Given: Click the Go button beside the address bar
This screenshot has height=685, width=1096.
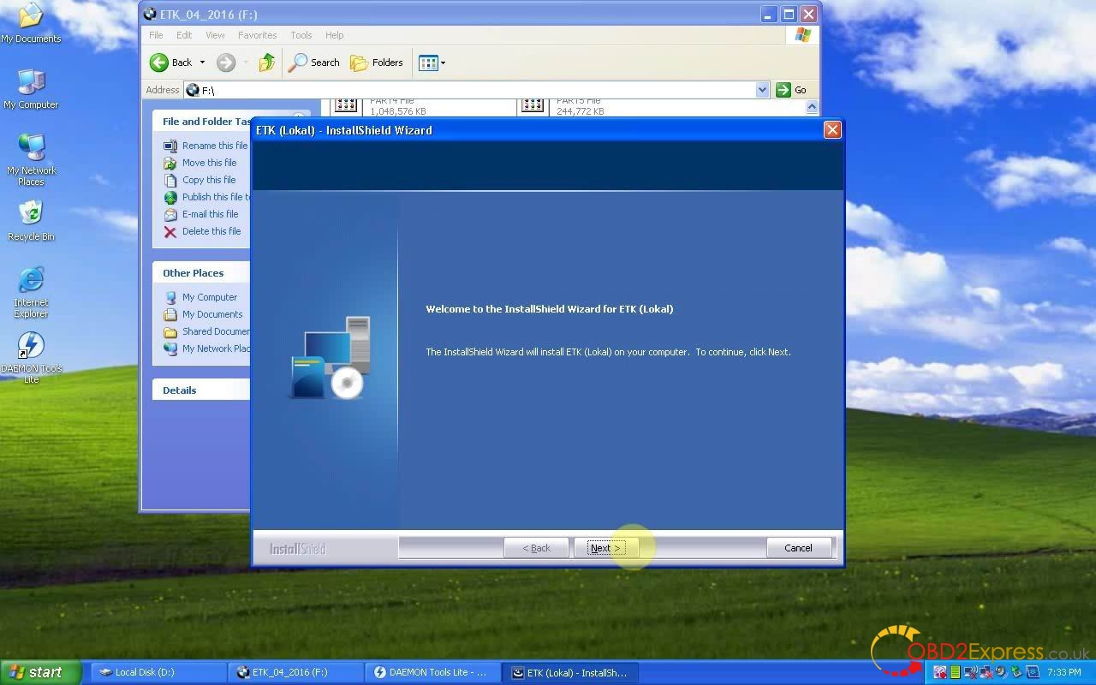Looking at the screenshot, I should click(x=792, y=90).
